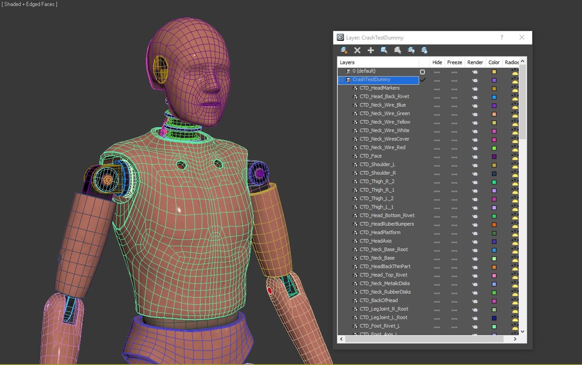Click the Select Highlighted Objects icon

(x=384, y=50)
